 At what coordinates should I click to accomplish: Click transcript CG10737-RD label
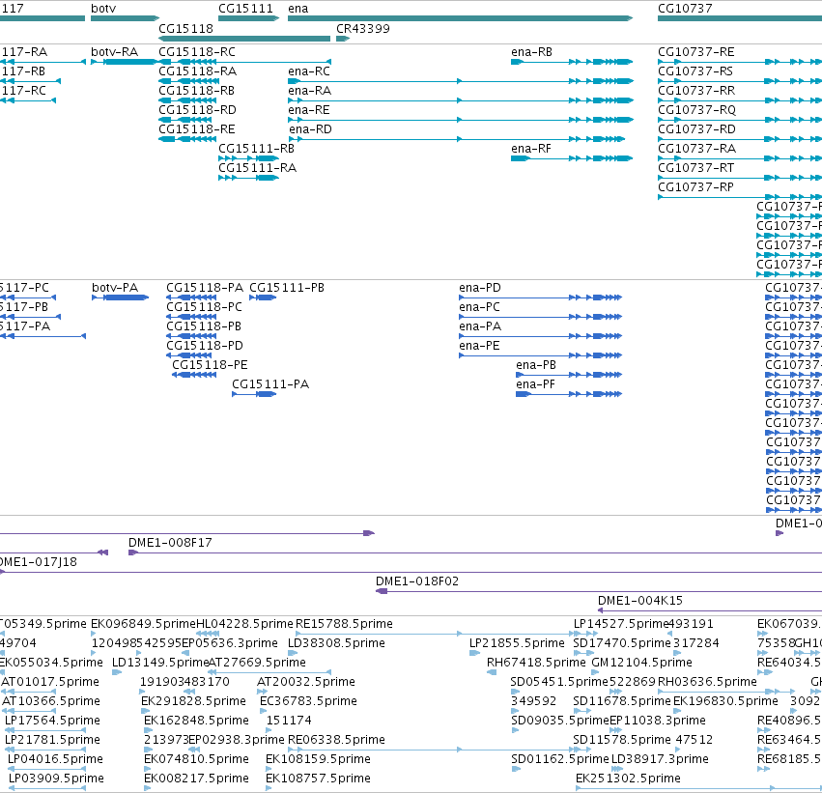pos(696,129)
